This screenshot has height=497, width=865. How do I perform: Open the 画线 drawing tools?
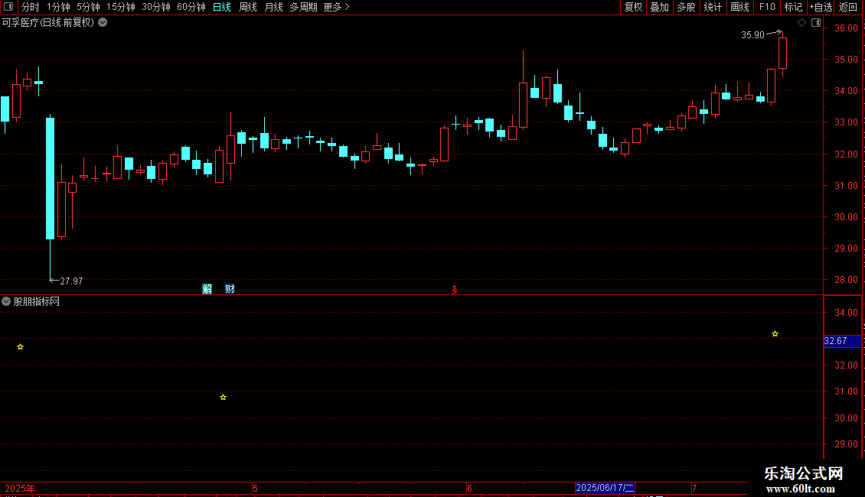tap(739, 7)
